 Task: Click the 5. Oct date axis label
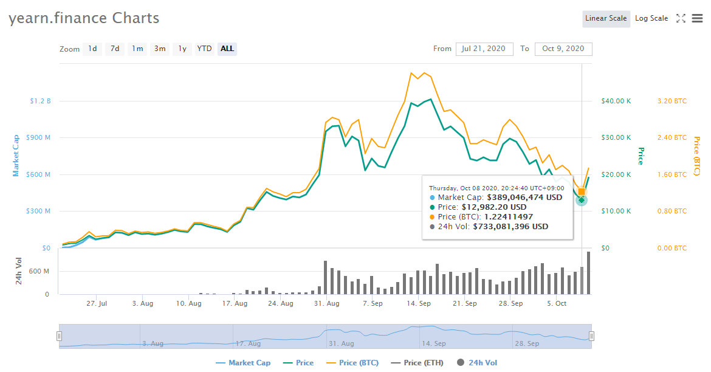click(557, 303)
